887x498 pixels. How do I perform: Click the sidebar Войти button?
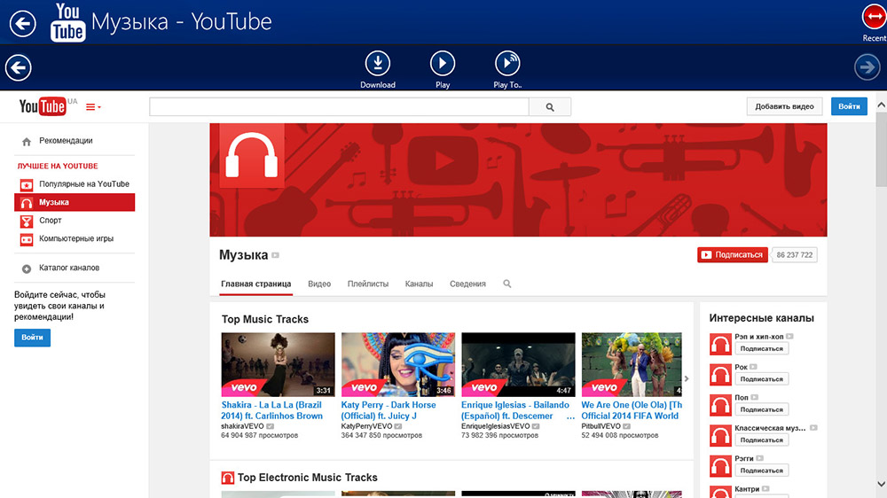point(32,338)
